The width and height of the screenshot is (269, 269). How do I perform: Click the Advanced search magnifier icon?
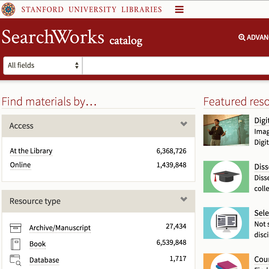(x=242, y=37)
